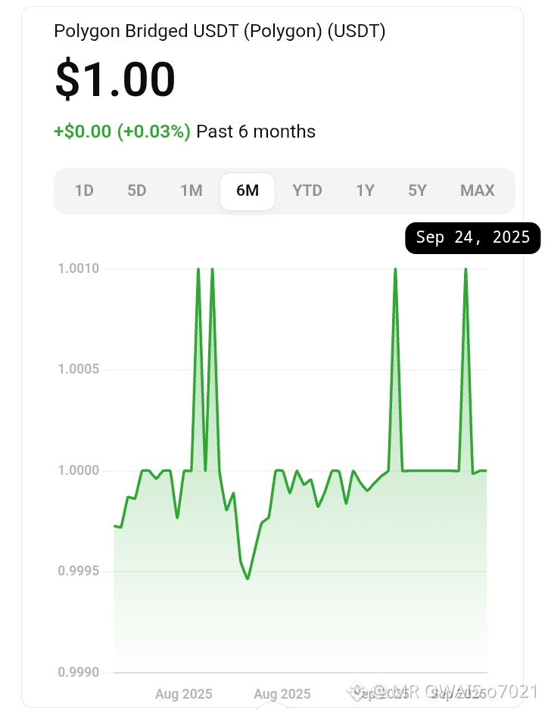Click the Past 6 months label
This screenshot has height=710, width=545.
pyautogui.click(x=256, y=132)
